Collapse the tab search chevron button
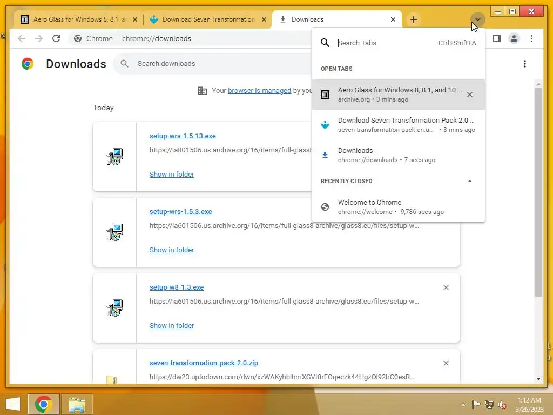Image resolution: width=553 pixels, height=415 pixels. [478, 19]
